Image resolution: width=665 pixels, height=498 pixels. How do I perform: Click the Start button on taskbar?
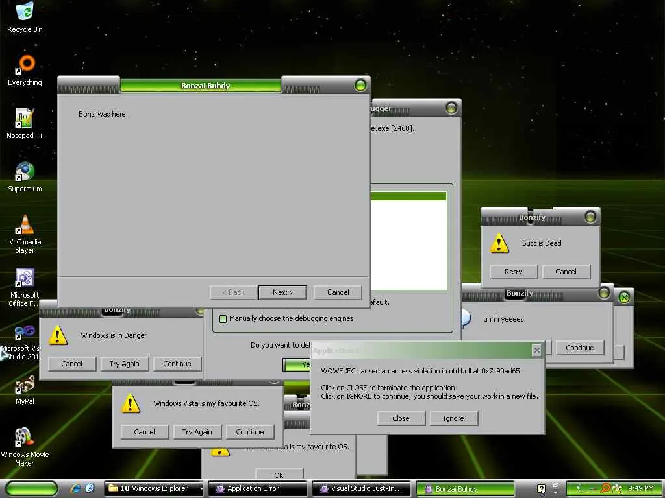click(31, 489)
